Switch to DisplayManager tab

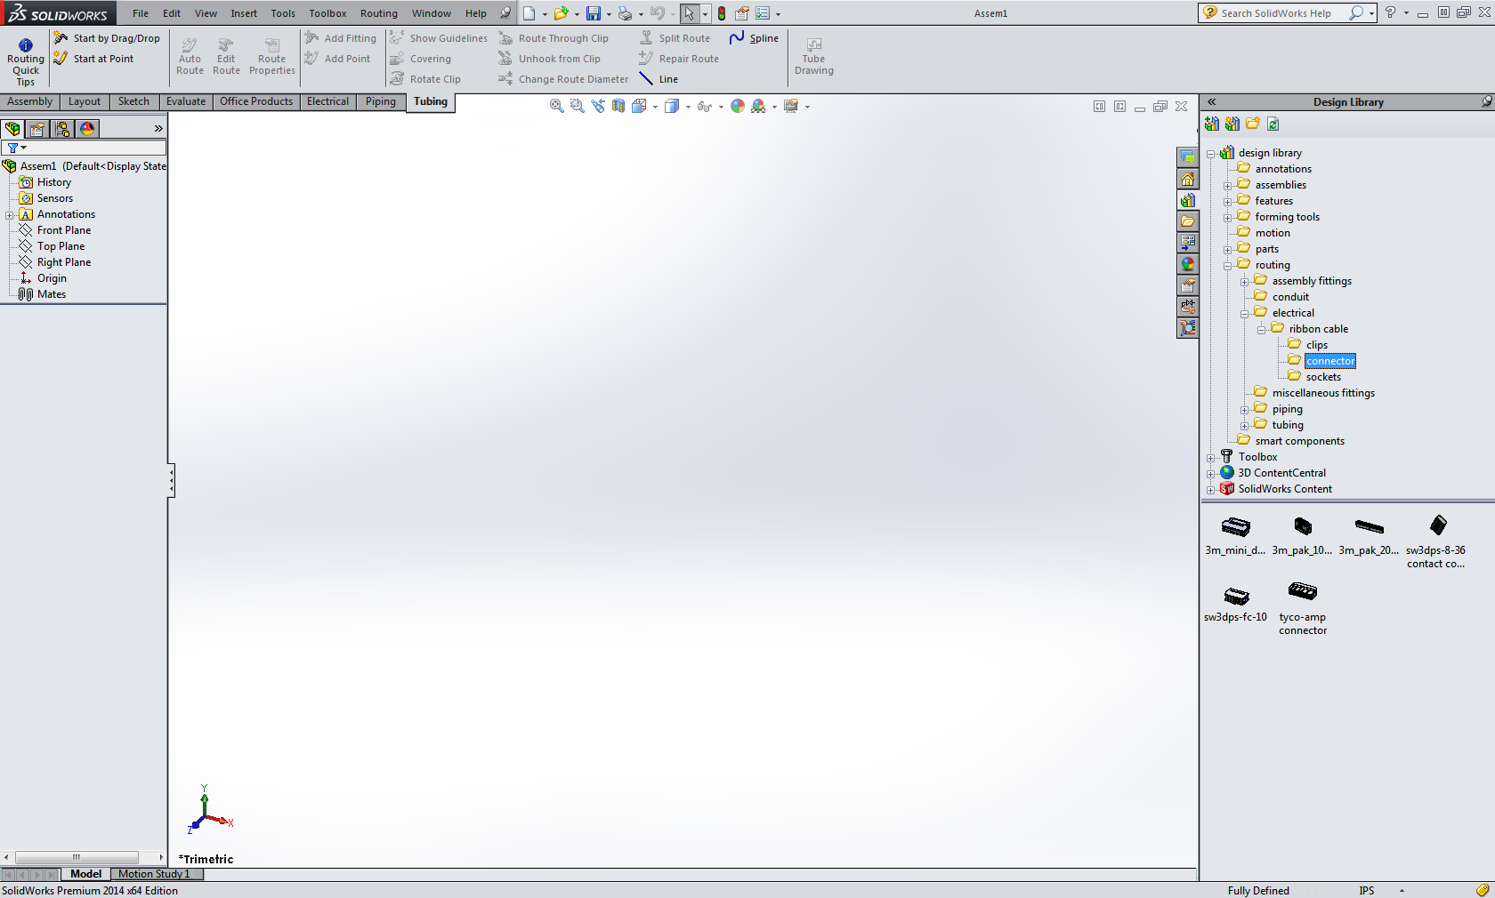pos(87,129)
